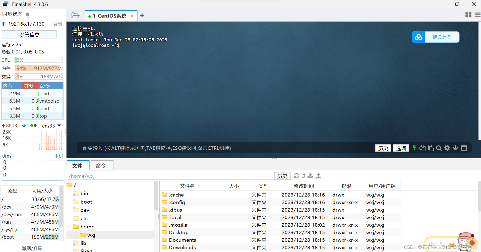Select the Downloads folder row
This screenshot has height=252, width=481.
pyautogui.click(x=280, y=247)
